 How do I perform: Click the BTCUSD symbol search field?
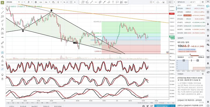tap(11, 2)
